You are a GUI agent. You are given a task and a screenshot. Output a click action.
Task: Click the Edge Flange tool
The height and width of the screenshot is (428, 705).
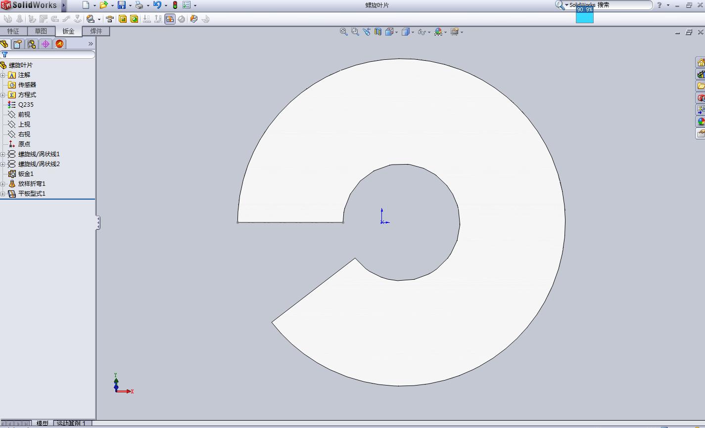(32, 19)
